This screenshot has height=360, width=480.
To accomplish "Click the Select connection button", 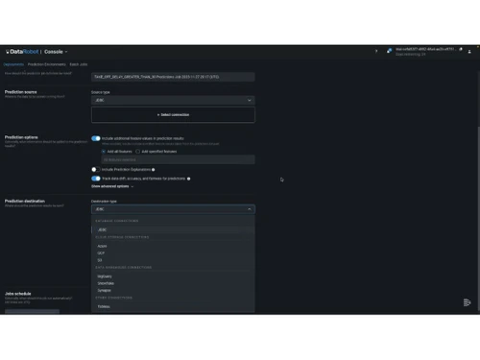I will point(173,115).
